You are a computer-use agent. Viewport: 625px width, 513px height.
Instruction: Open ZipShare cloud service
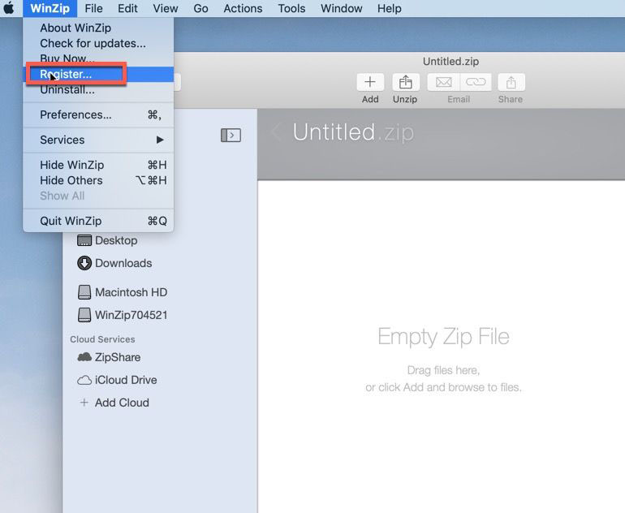(x=109, y=357)
